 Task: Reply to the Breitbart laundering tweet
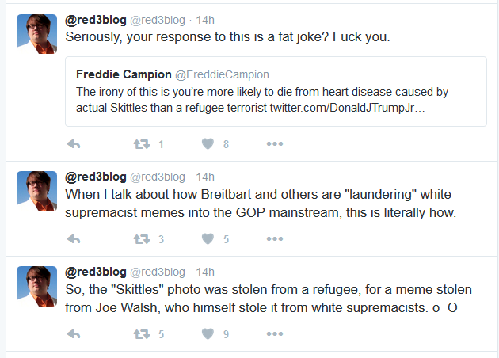tap(74, 239)
